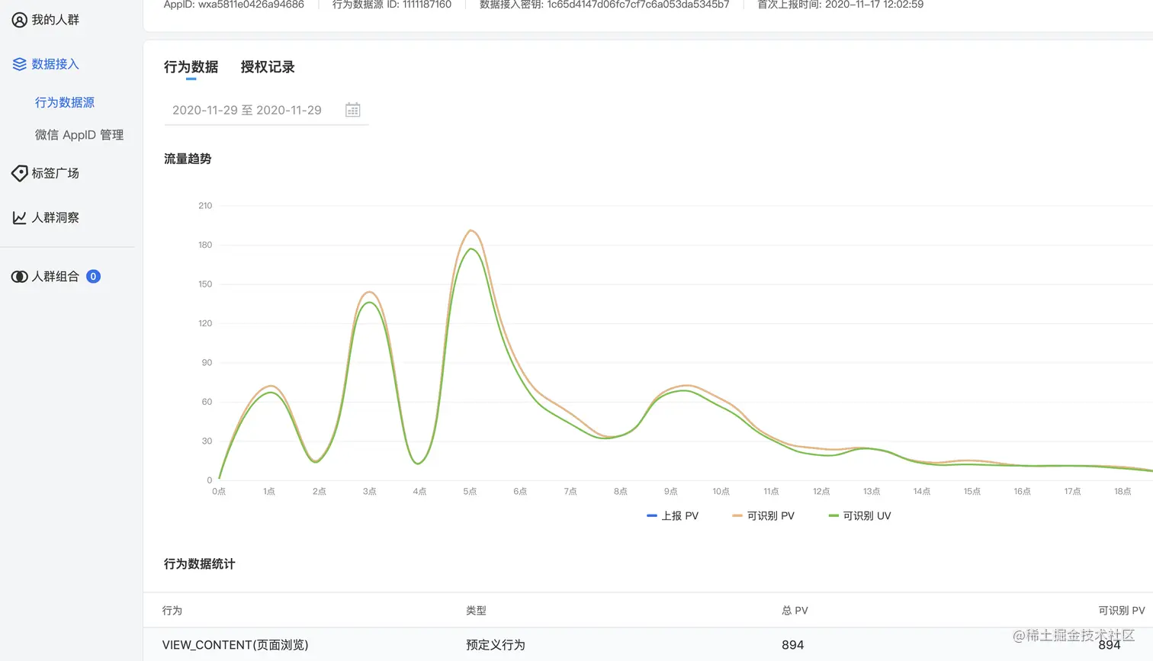Click the 5点 x-axis label
Image resolution: width=1153 pixels, height=661 pixels.
point(470,492)
